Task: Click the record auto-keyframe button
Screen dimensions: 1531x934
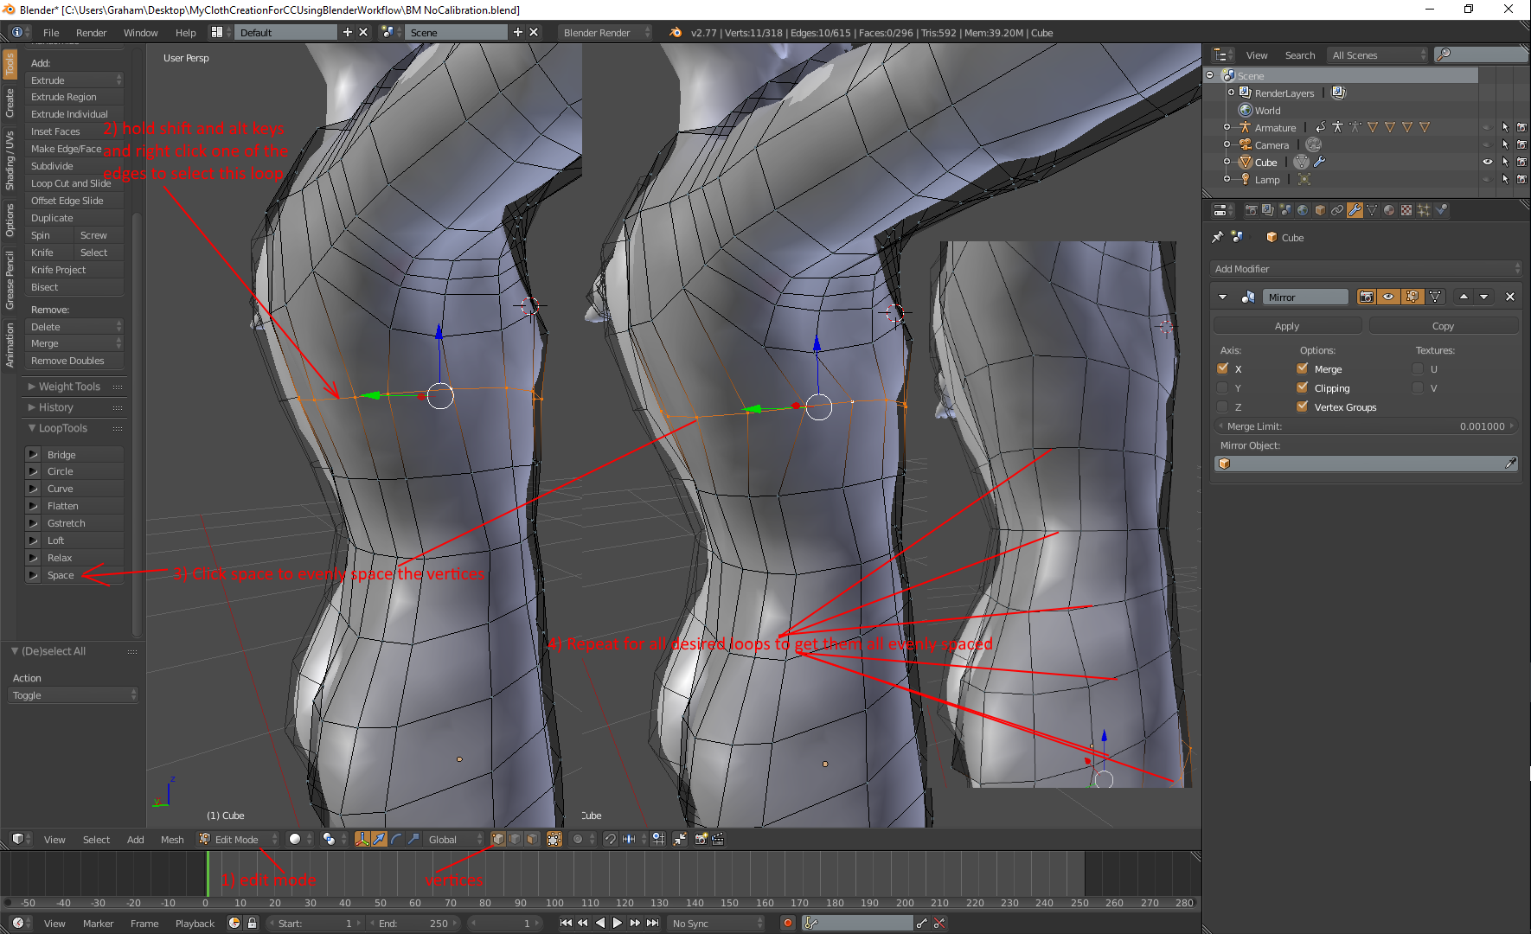Action: [x=788, y=923]
